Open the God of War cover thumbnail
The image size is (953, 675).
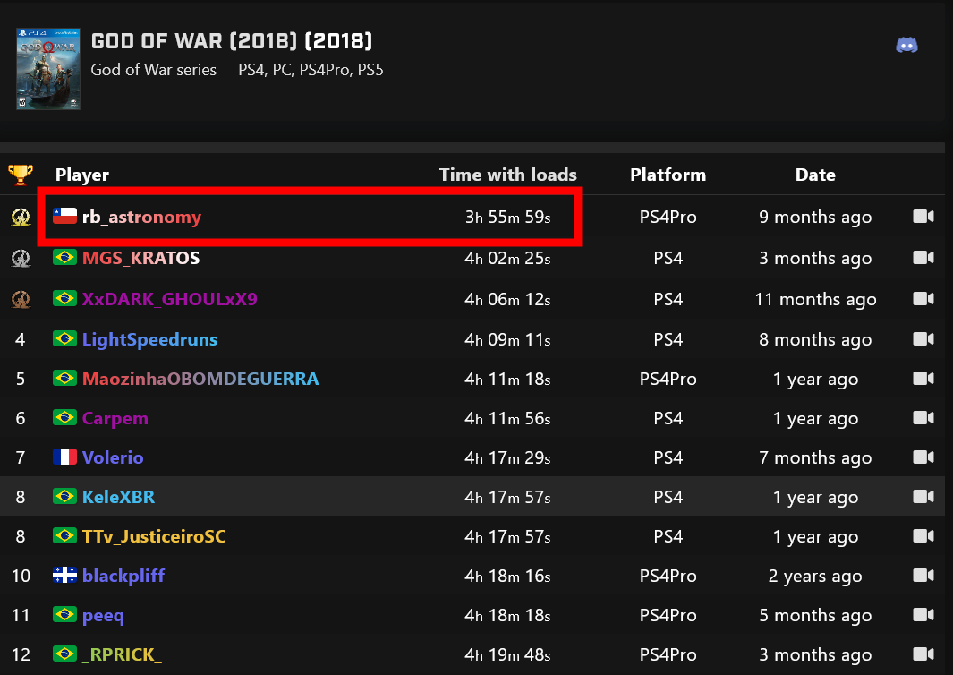tap(48, 69)
